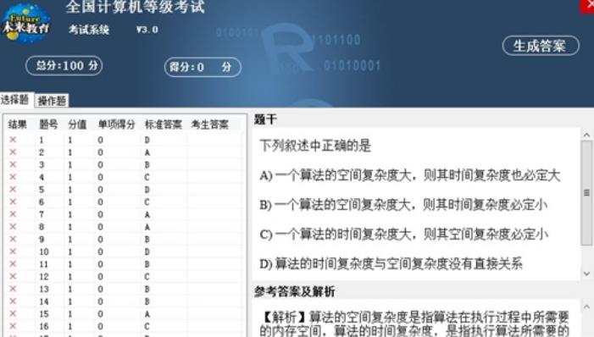Click the red X result for question 4
This screenshot has height=337, width=594.
pyautogui.click(x=13, y=177)
